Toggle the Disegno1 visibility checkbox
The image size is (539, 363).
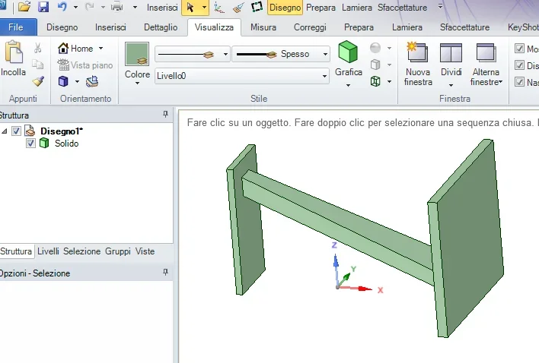click(17, 131)
